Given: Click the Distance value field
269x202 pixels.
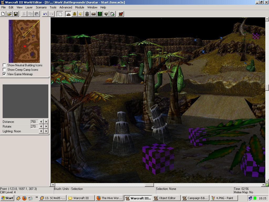Looking at the screenshot, I should coord(34,122).
